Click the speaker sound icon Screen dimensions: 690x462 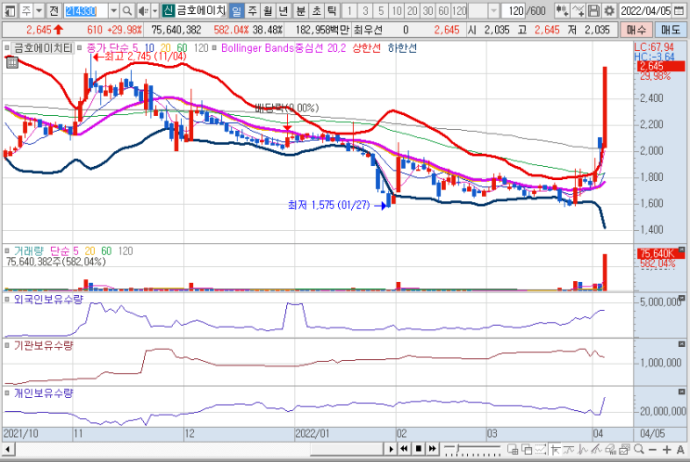pyautogui.click(x=143, y=10)
